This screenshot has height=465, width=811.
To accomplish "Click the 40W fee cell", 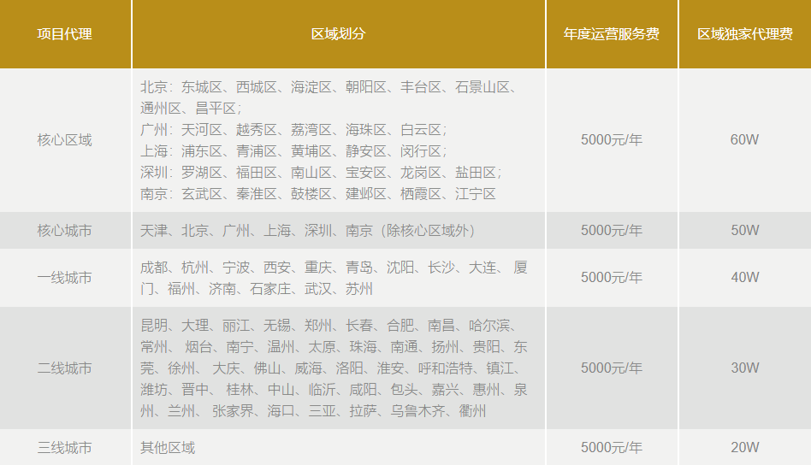I will point(744,278).
